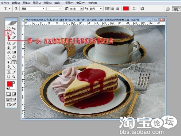This screenshot has width=181, height=136.
Task: Toggle text orientation button
Action: 16,9
